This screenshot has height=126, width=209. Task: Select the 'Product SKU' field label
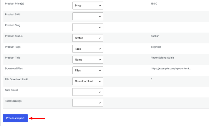click(x=13, y=14)
